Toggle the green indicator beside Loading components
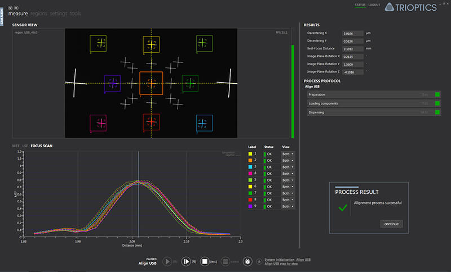 (x=437, y=103)
